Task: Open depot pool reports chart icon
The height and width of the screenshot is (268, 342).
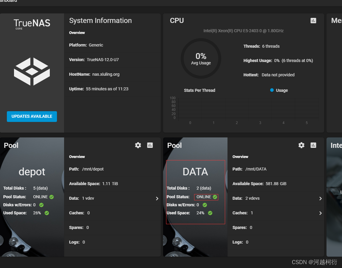Action: [x=150, y=145]
